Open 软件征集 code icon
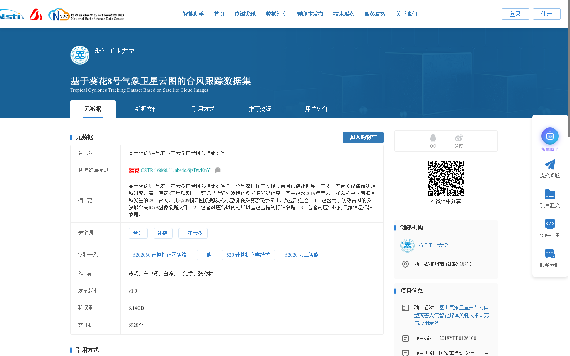The width and height of the screenshot is (570, 356). 550,224
